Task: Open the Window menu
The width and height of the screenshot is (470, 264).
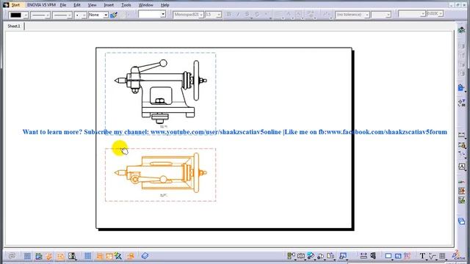Action: coord(145,5)
